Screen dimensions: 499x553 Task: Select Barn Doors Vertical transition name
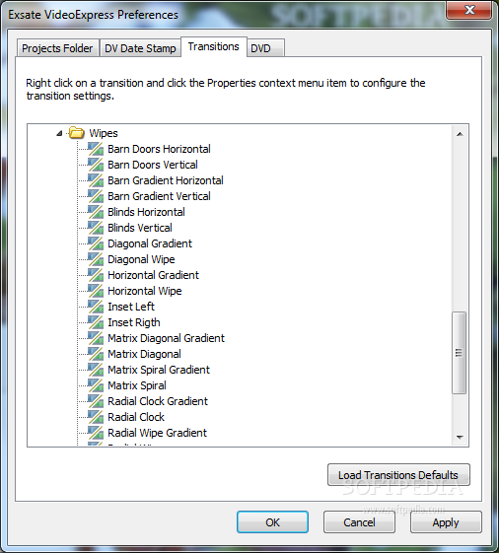pos(153,165)
